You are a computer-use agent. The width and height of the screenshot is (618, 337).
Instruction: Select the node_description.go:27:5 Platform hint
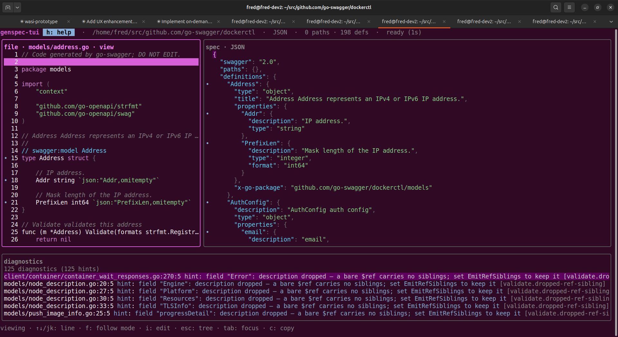[306, 291]
